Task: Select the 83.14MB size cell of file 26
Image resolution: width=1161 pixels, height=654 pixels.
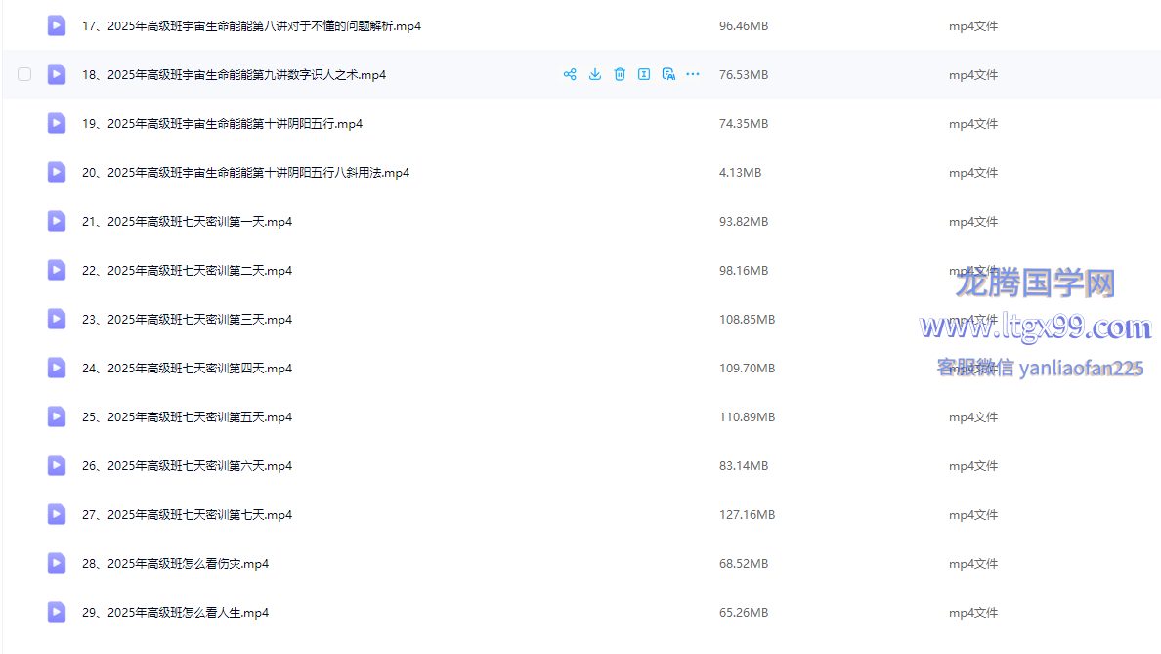Action: click(x=743, y=466)
